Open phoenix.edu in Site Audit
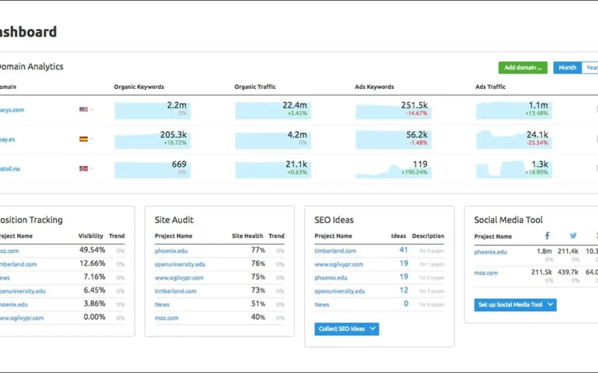598x373 pixels. tap(171, 251)
